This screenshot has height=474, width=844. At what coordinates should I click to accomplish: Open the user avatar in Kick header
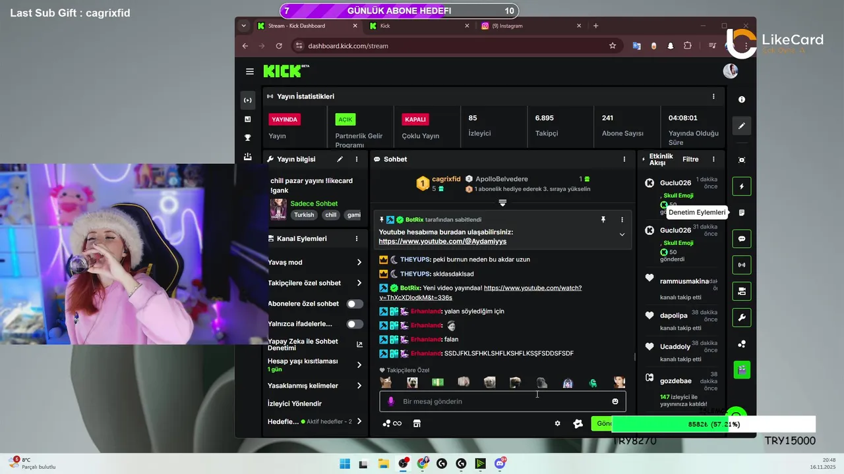[730, 71]
